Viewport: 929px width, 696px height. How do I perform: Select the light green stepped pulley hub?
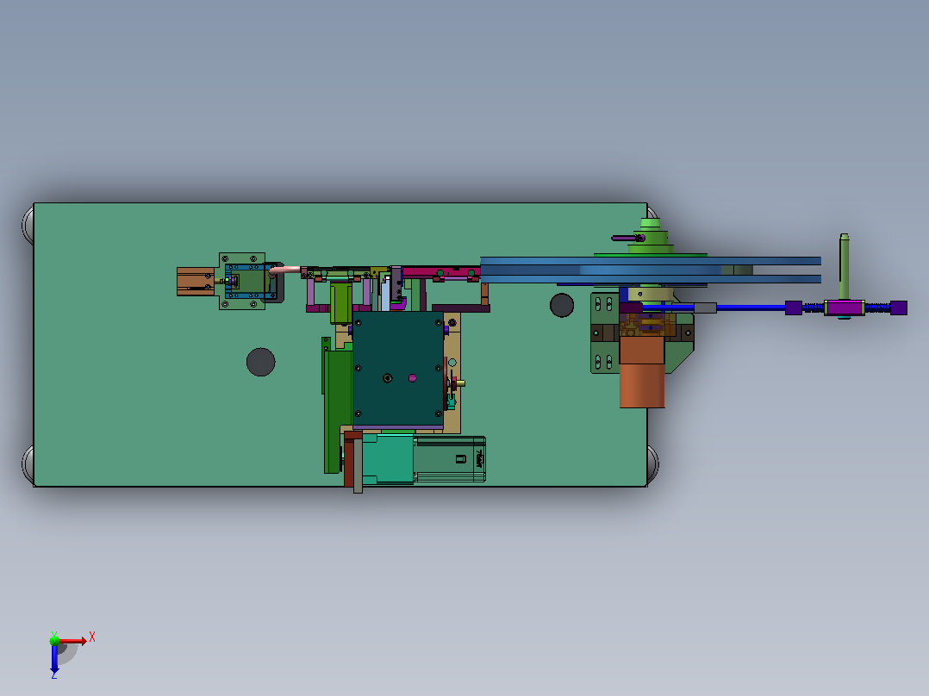(x=650, y=236)
